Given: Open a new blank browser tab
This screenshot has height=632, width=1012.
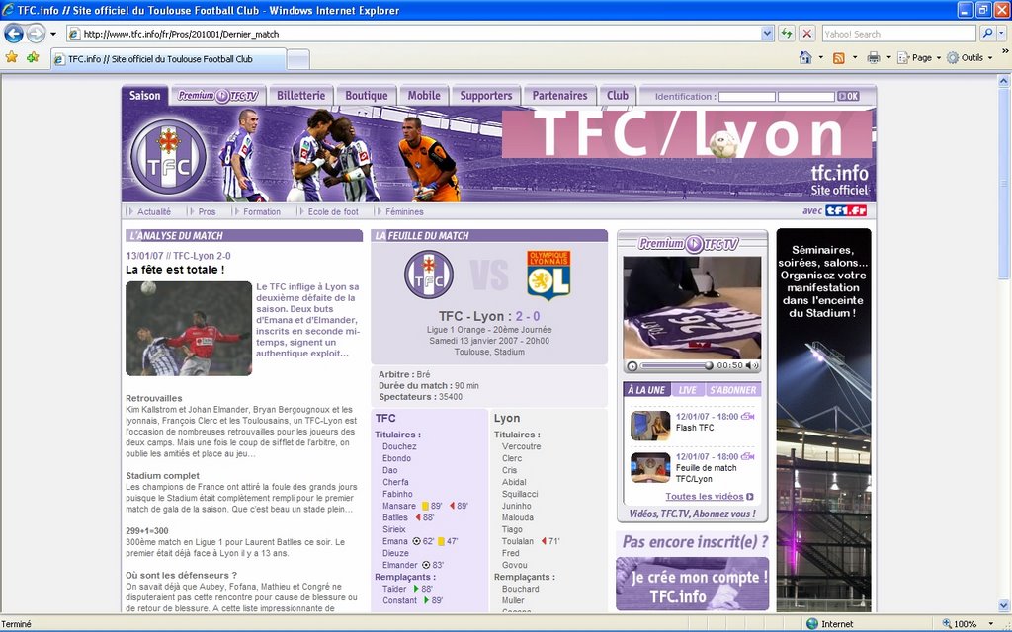Looking at the screenshot, I should pyautogui.click(x=297, y=59).
